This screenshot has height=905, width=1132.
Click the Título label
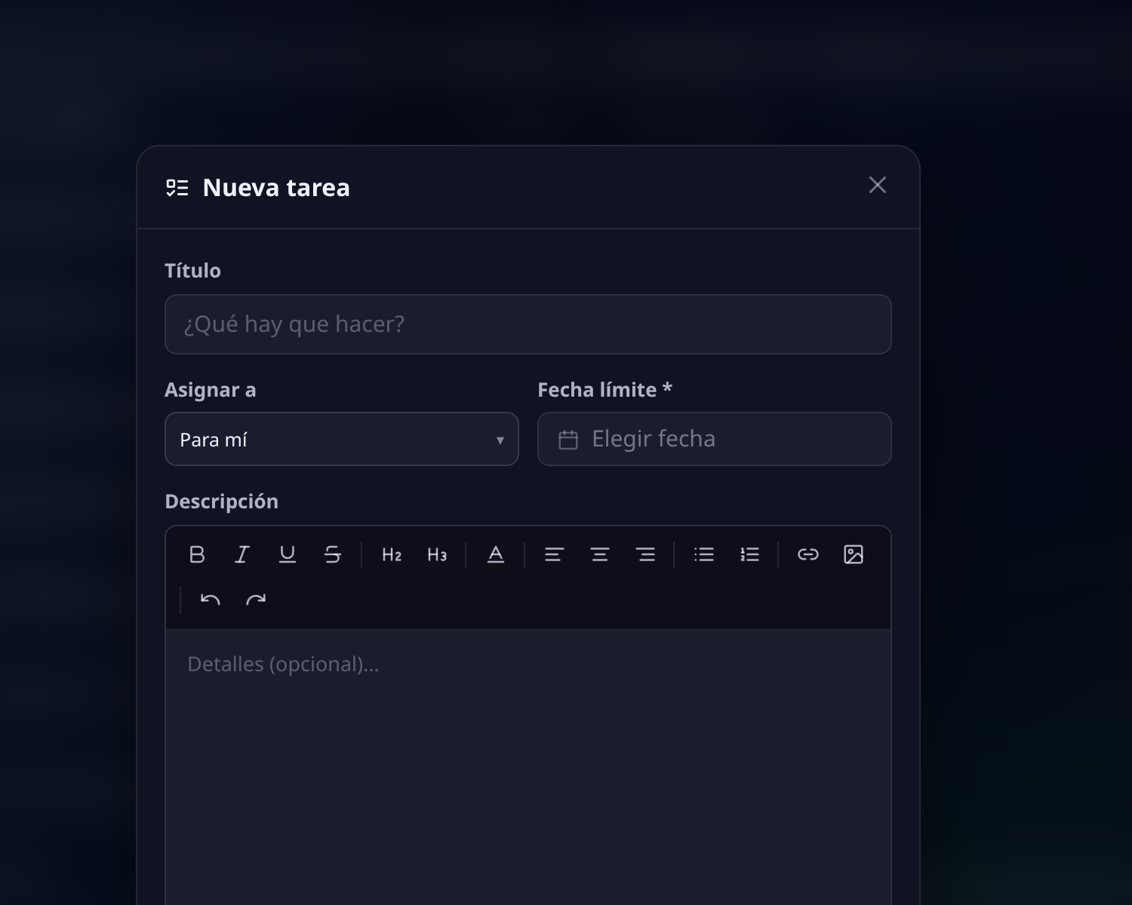point(193,271)
